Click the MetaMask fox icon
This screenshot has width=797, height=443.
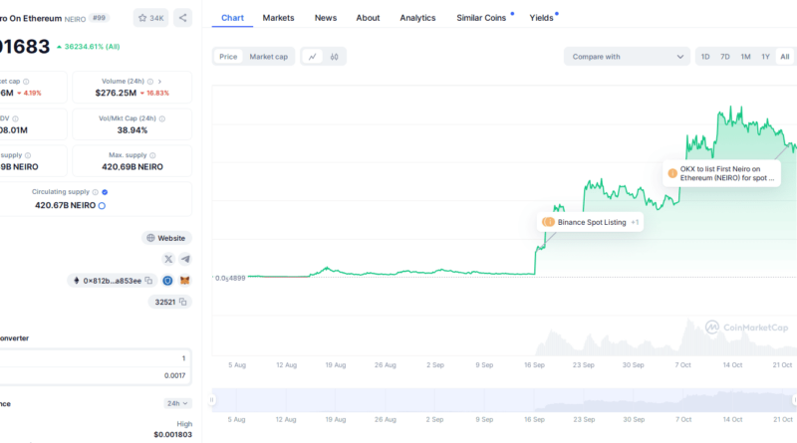(184, 281)
